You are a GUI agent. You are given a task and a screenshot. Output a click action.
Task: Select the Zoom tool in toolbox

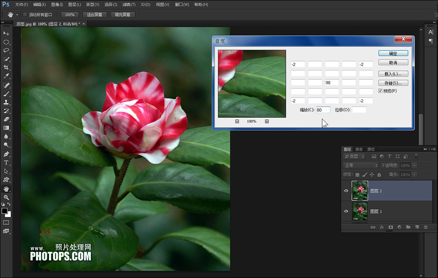pos(6,197)
